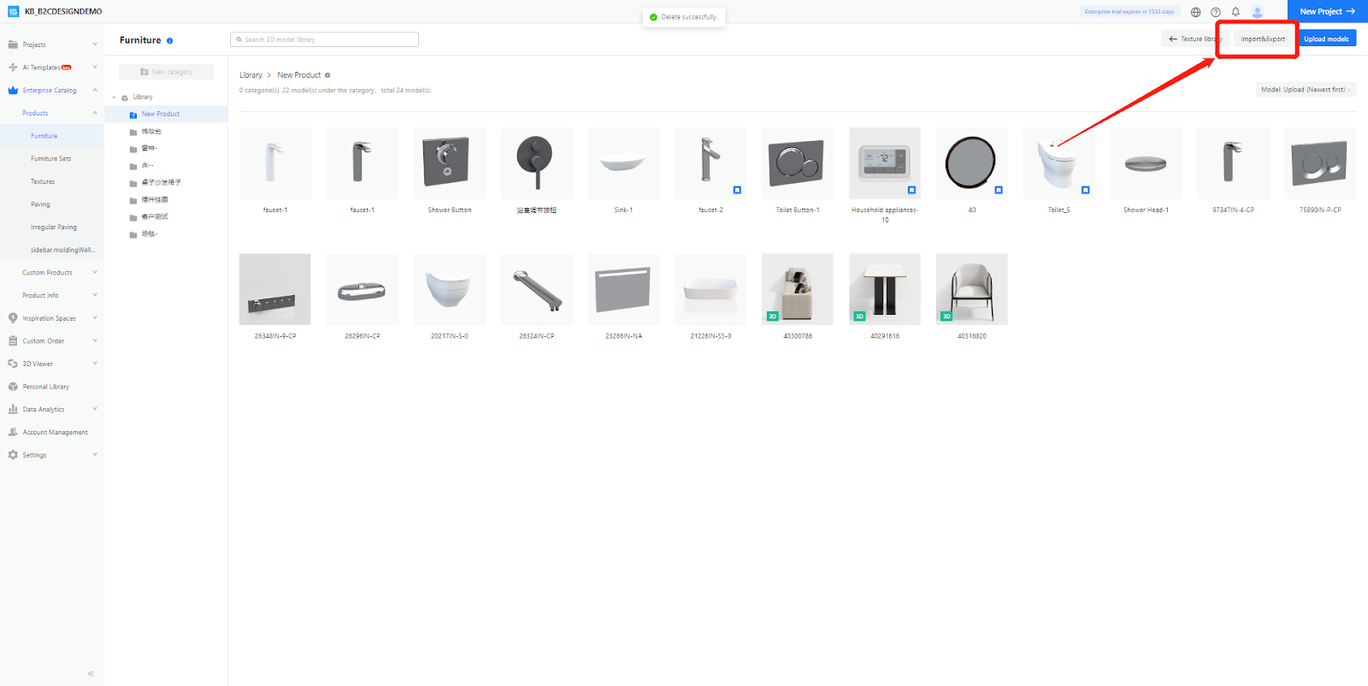Click the Settings gear icon in sidebar

[x=13, y=455]
